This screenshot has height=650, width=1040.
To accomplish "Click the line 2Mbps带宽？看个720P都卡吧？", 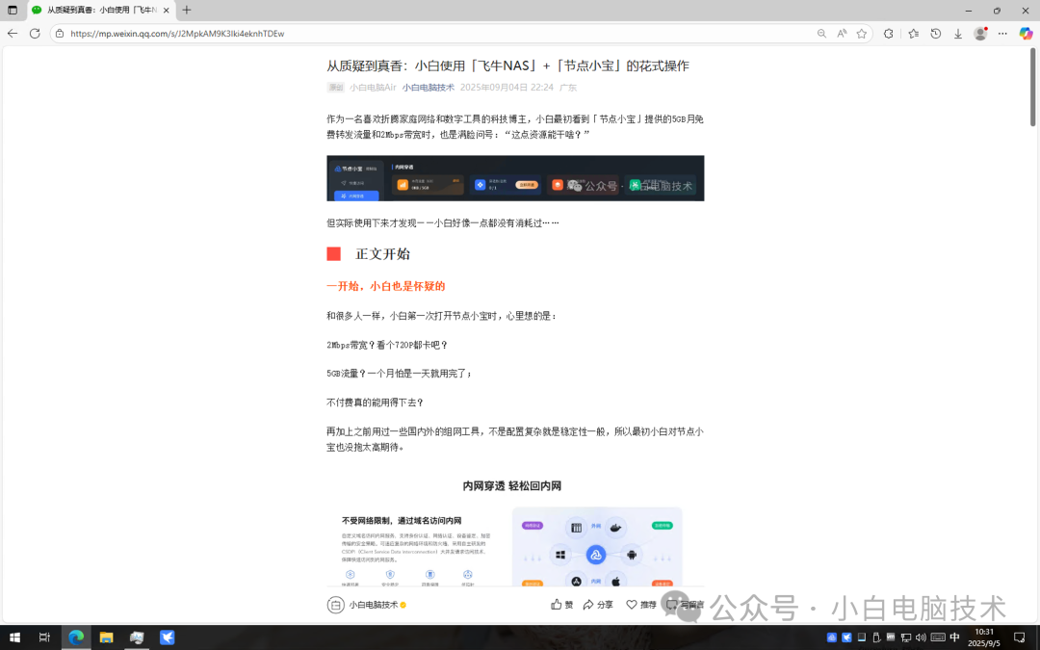I will click(387, 345).
